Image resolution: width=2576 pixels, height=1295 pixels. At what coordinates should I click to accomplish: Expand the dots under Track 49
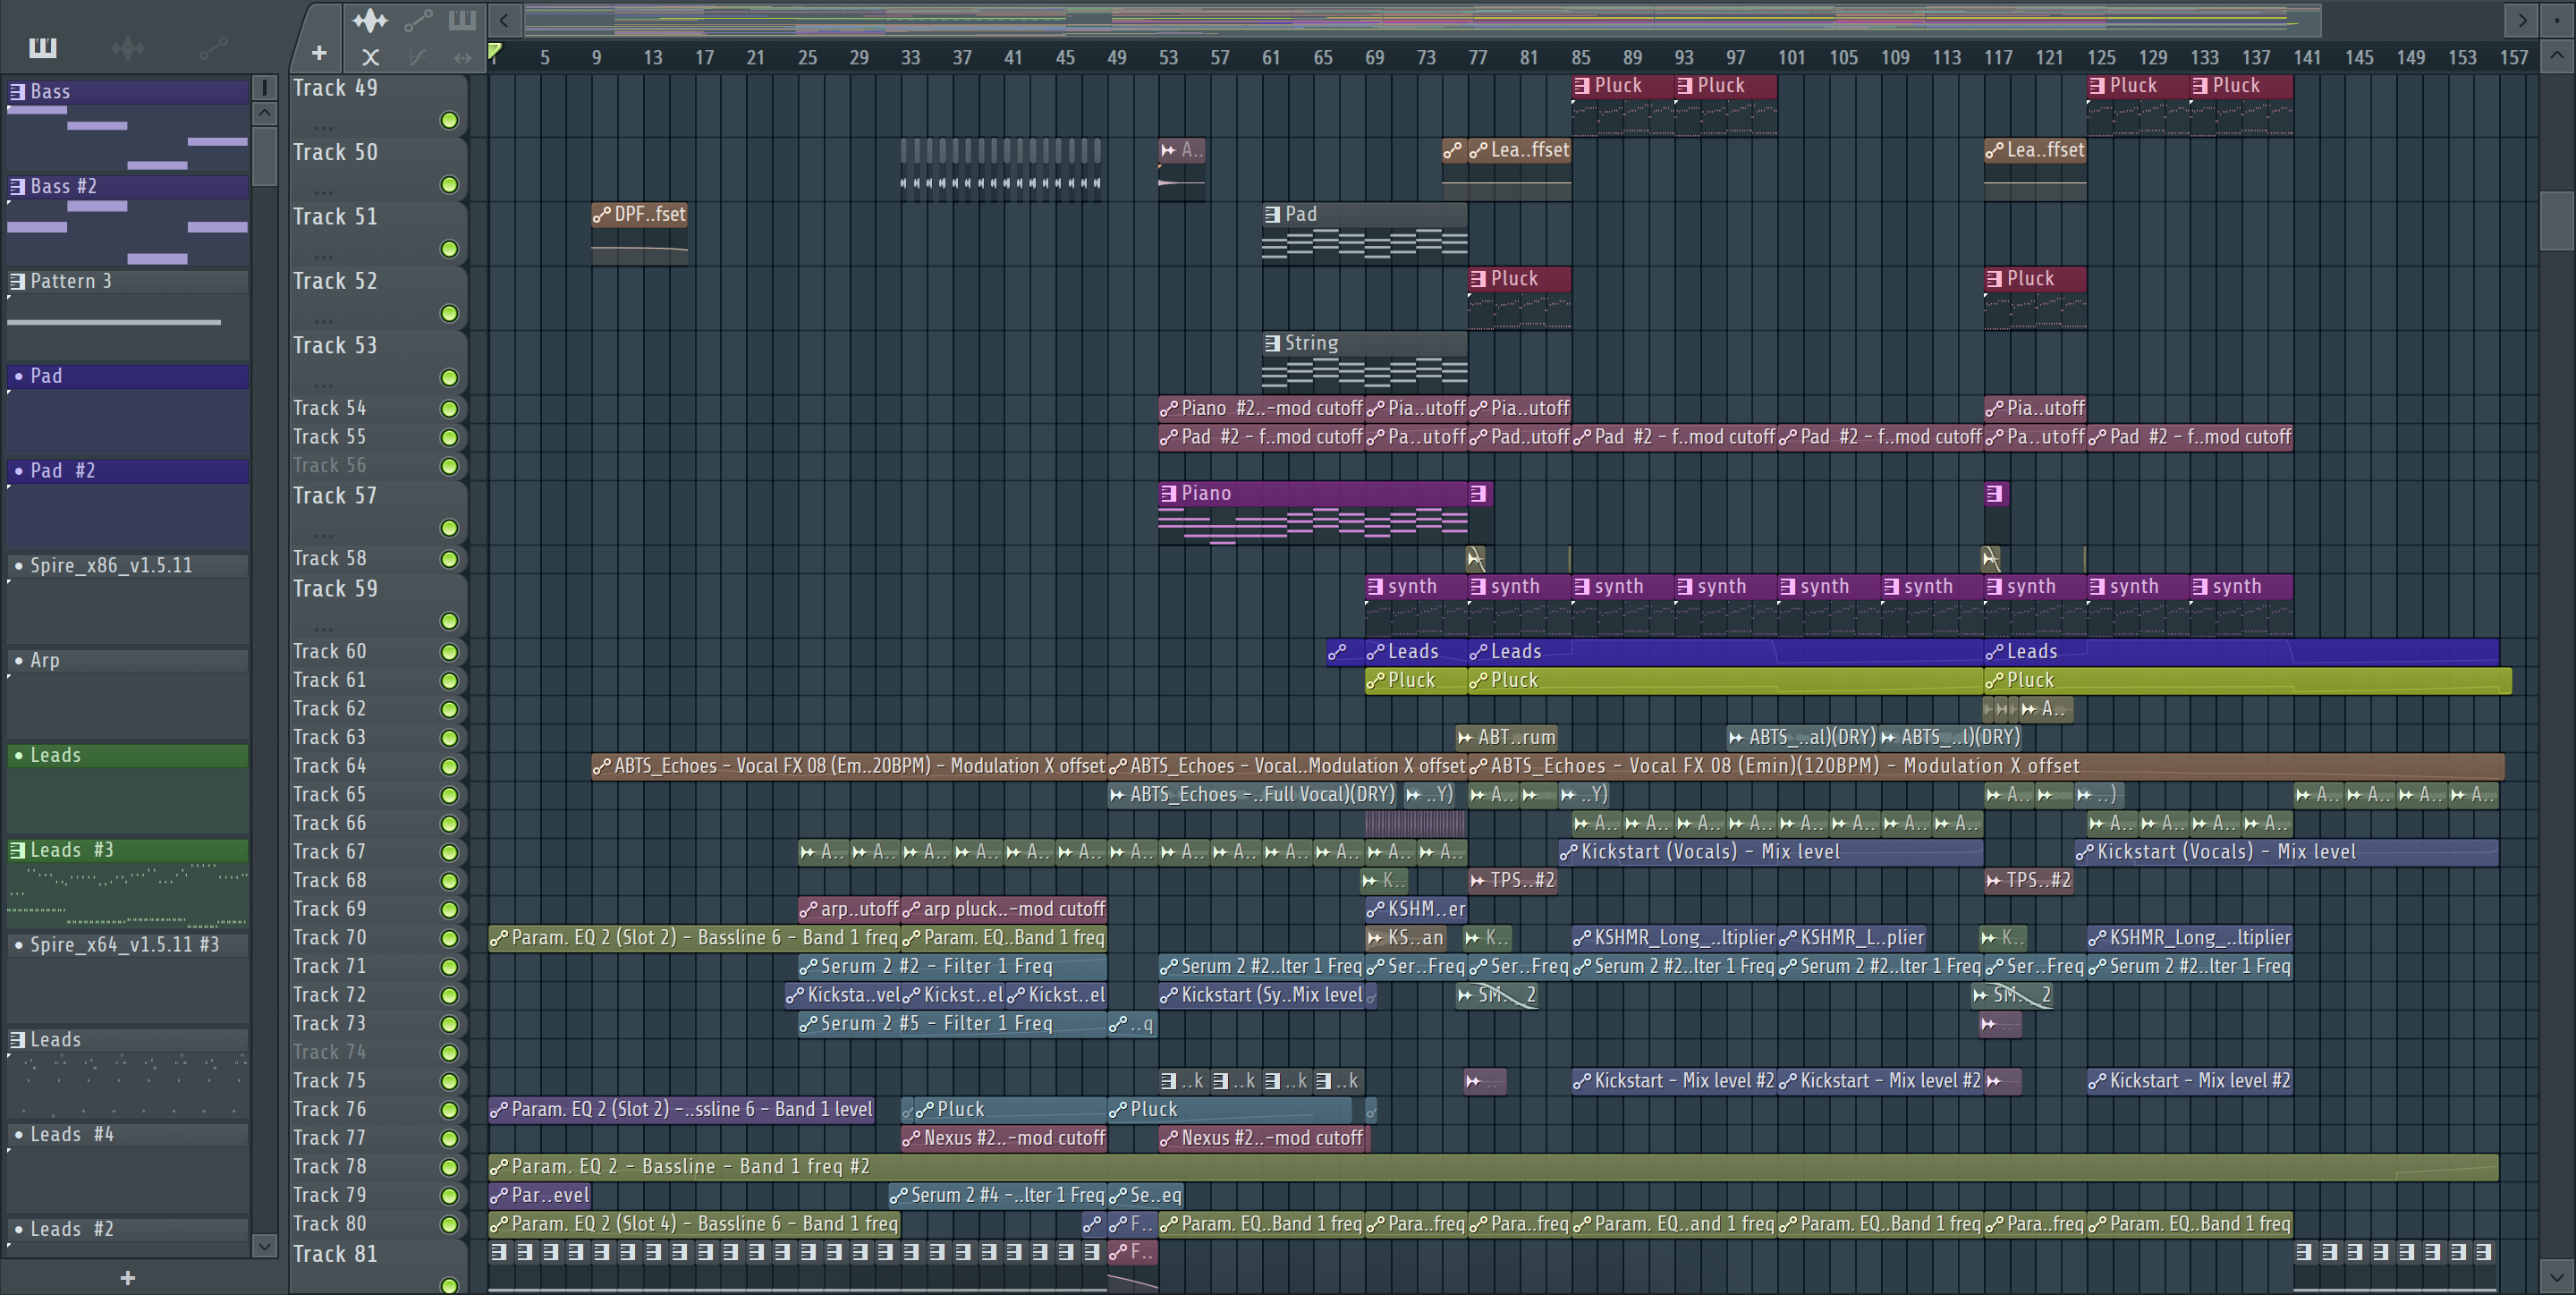pyautogui.click(x=322, y=128)
